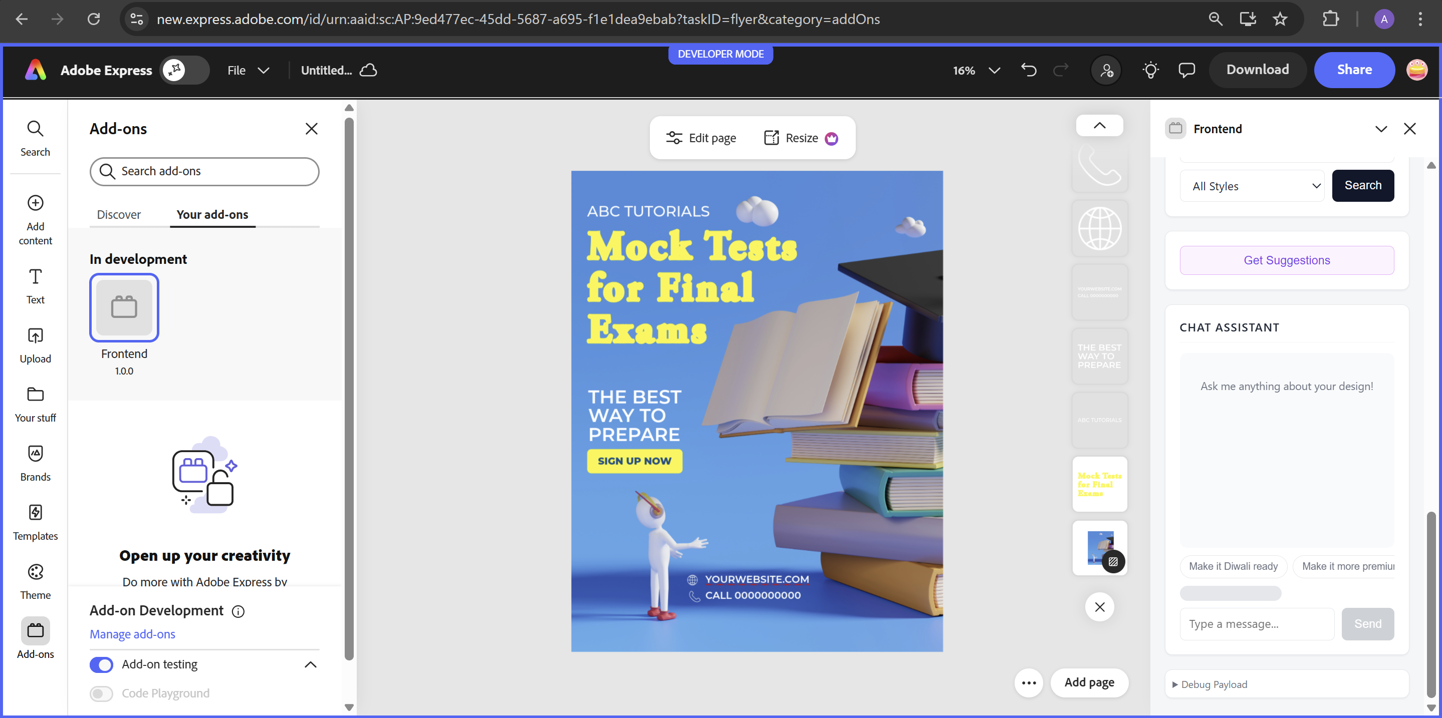
Task: Click the invite collaborators icon
Action: click(x=1106, y=70)
